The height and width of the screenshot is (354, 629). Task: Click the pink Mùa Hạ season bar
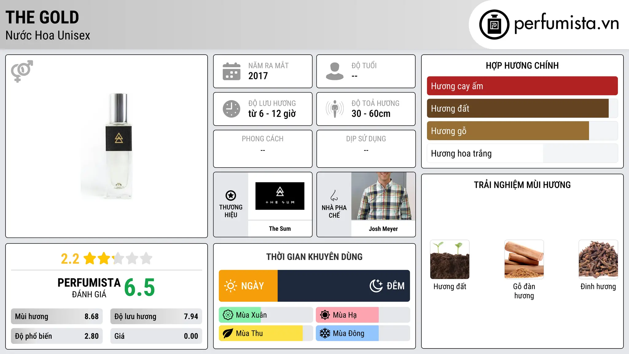click(x=347, y=315)
